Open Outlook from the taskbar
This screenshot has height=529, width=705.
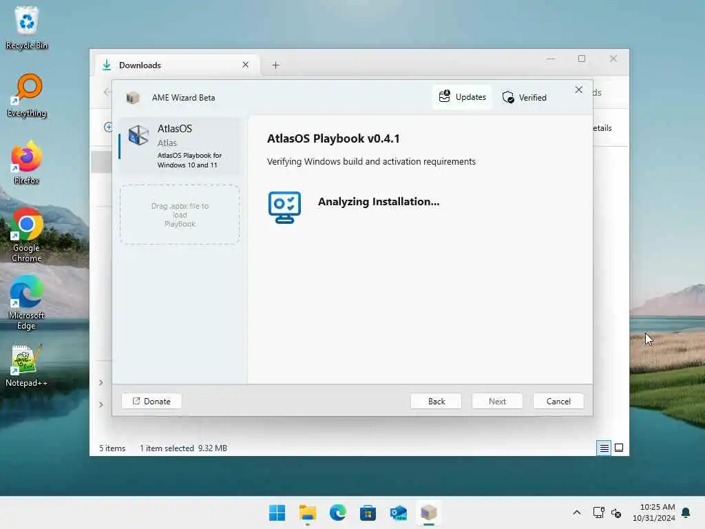click(x=399, y=512)
